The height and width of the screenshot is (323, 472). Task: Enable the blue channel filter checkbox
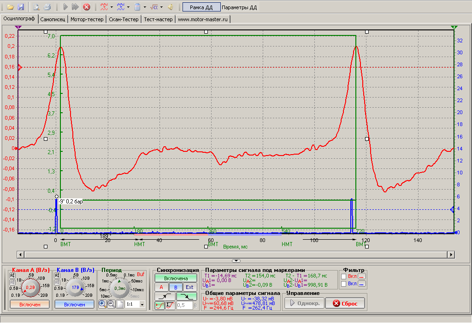click(344, 283)
